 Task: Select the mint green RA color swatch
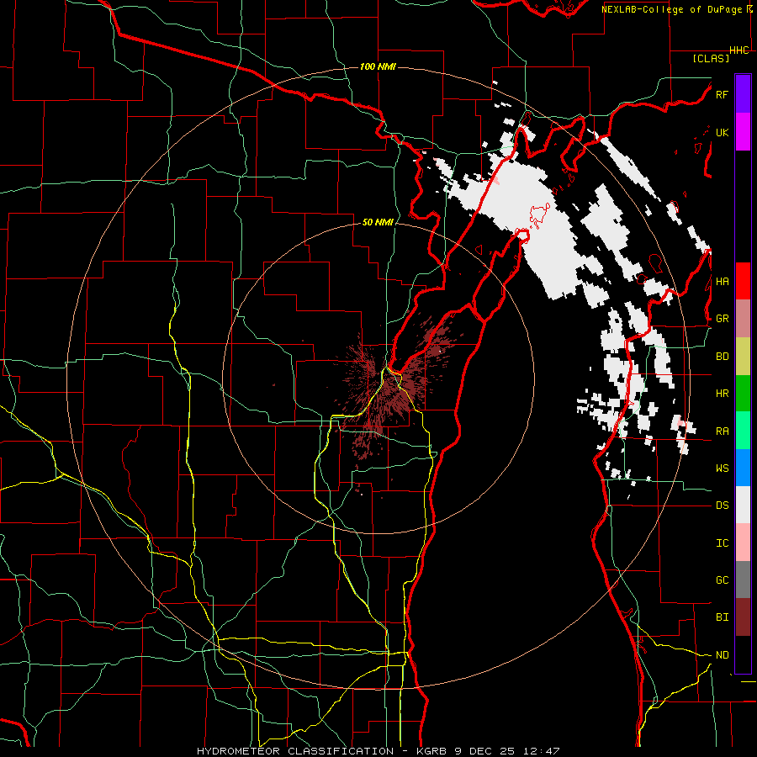pyautogui.click(x=743, y=431)
